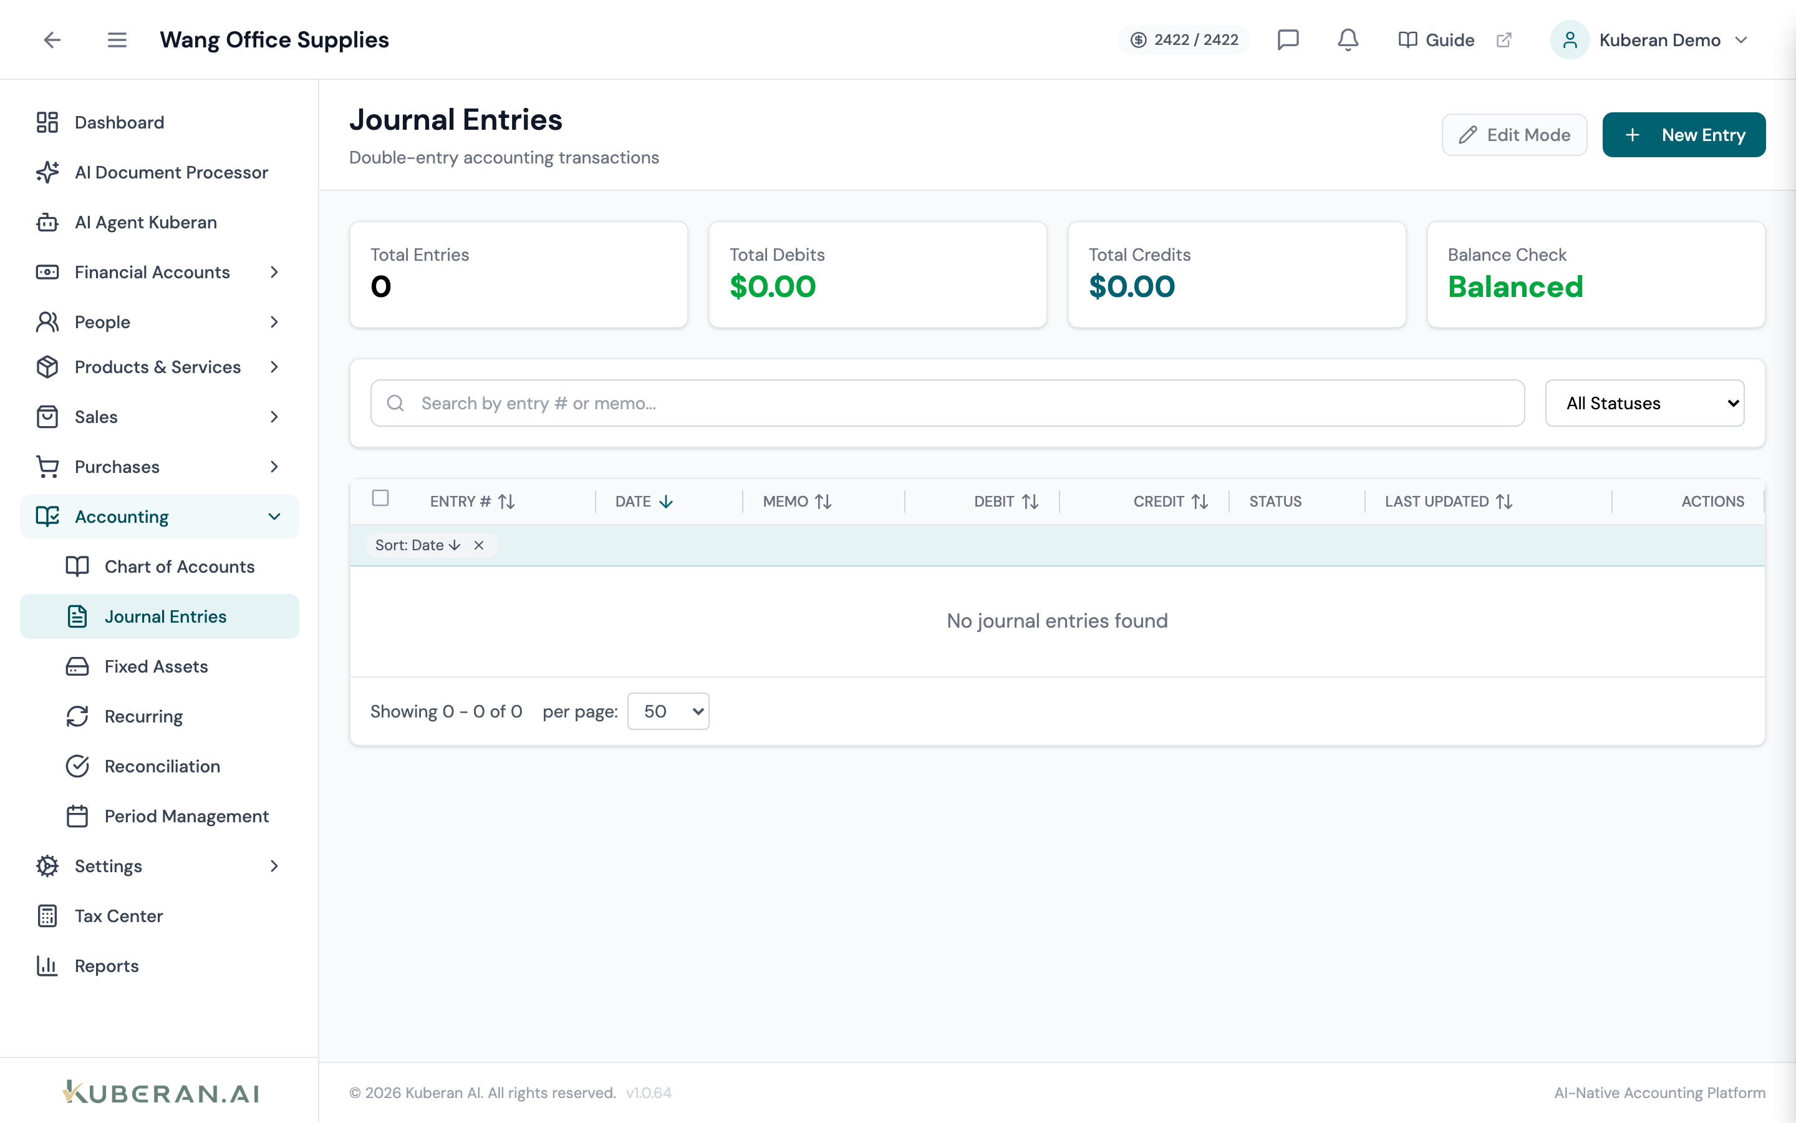Click the New Entry button
Screen dimensions: 1796x1123
tap(1684, 134)
